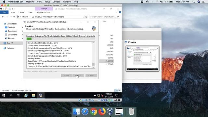Click Cancel in the Guest Additions setup
This screenshot has height=117, width=208.
click(x=91, y=75)
